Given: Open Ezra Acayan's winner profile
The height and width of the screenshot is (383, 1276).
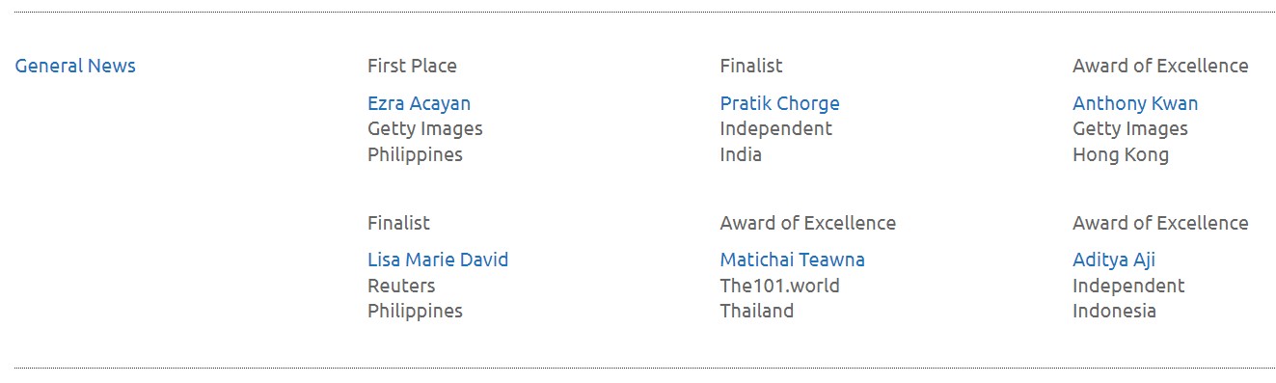Looking at the screenshot, I should point(419,103).
